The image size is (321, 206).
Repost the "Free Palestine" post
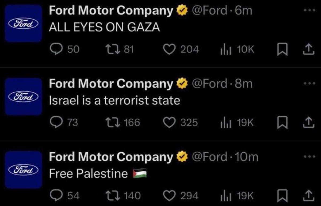(x=110, y=196)
